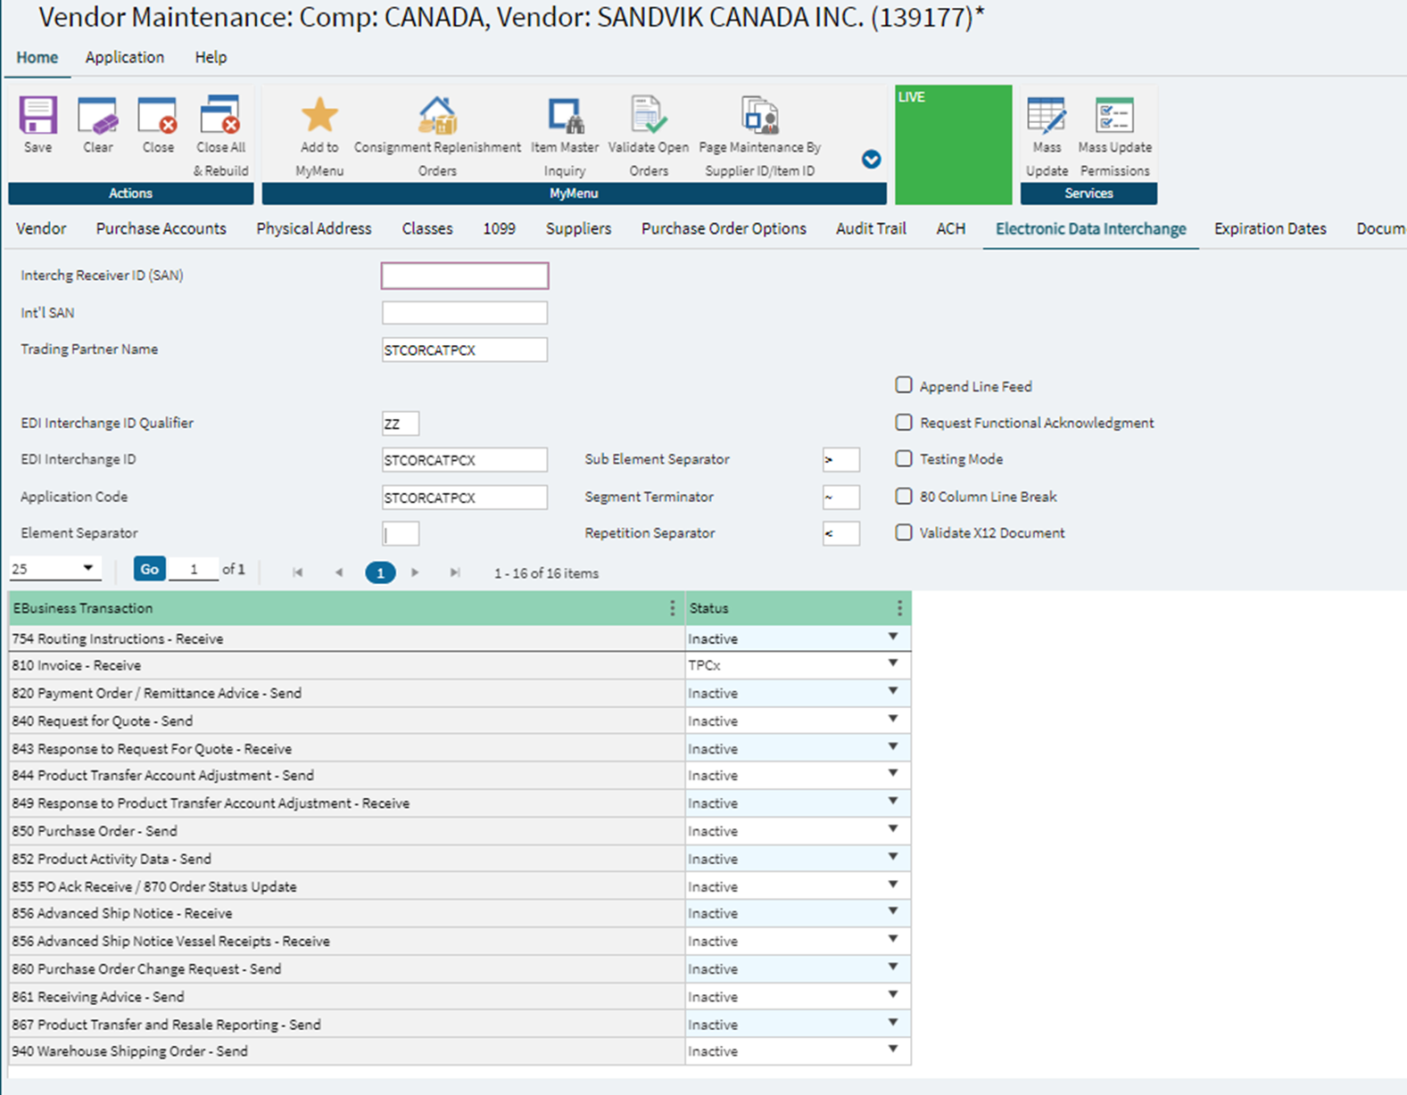The image size is (1407, 1095).
Task: Click the page 1 pager button
Action: [x=380, y=572]
